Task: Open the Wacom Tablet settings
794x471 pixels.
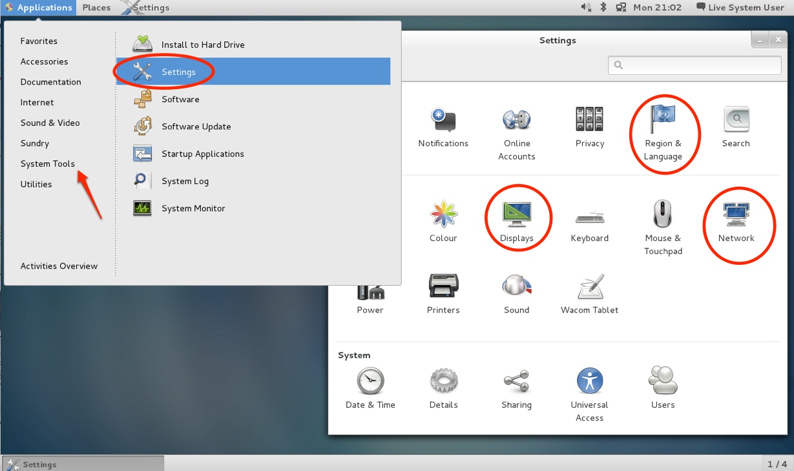Action: point(589,294)
